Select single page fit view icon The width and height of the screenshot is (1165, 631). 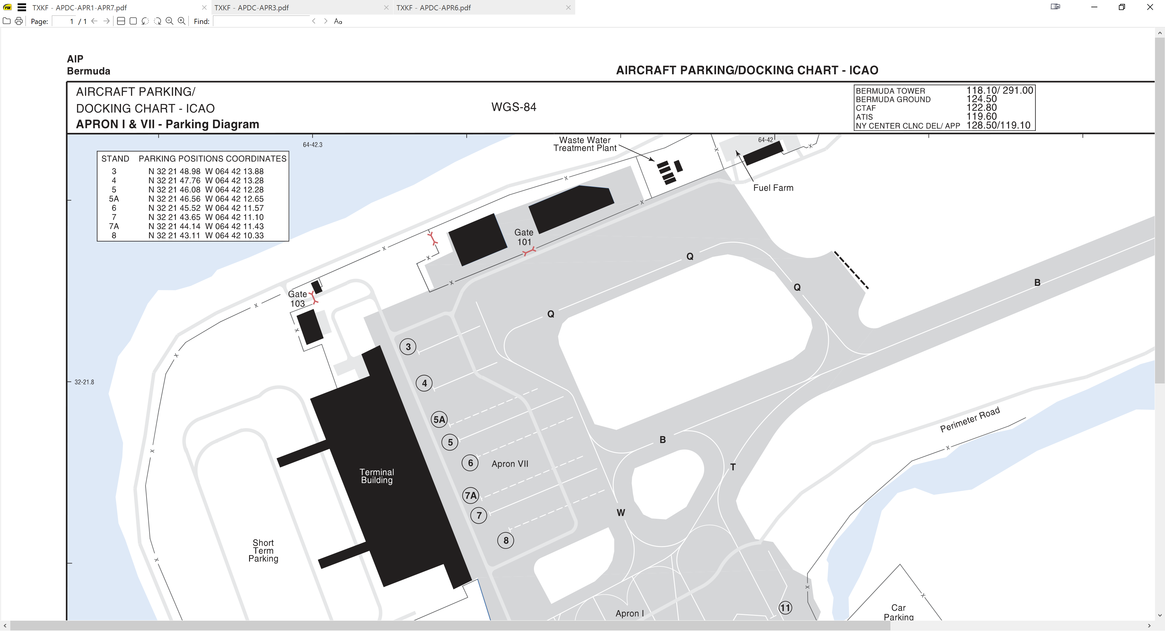[x=133, y=21]
